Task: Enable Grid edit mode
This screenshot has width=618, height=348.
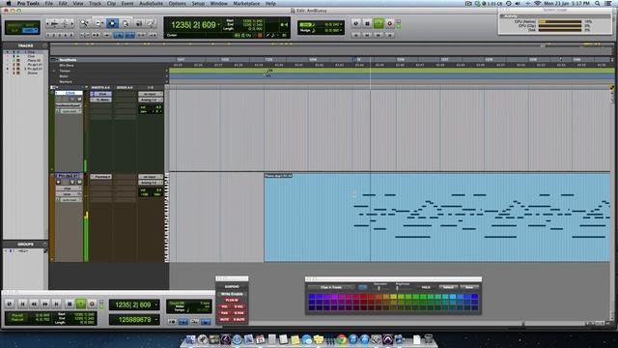Action: [30, 30]
